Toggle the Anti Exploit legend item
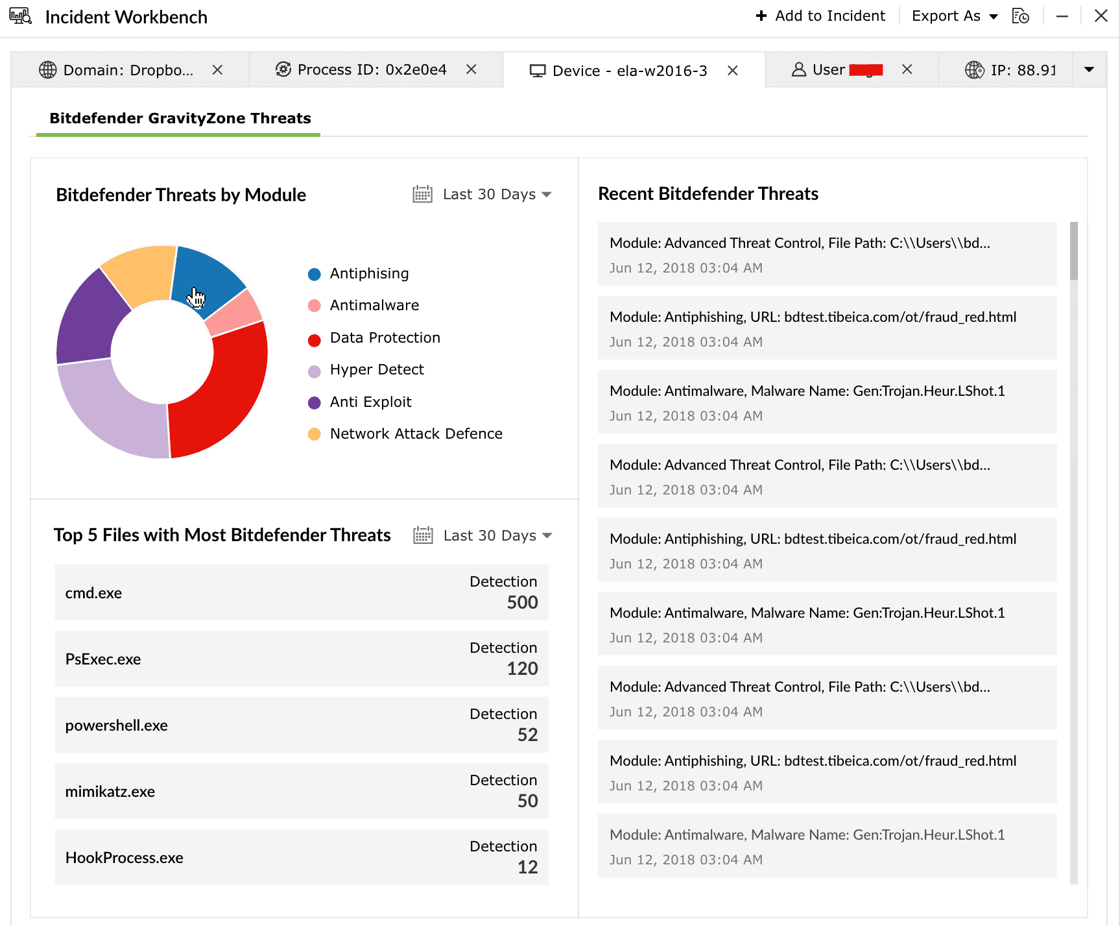Image resolution: width=1120 pixels, height=926 pixels. (359, 402)
